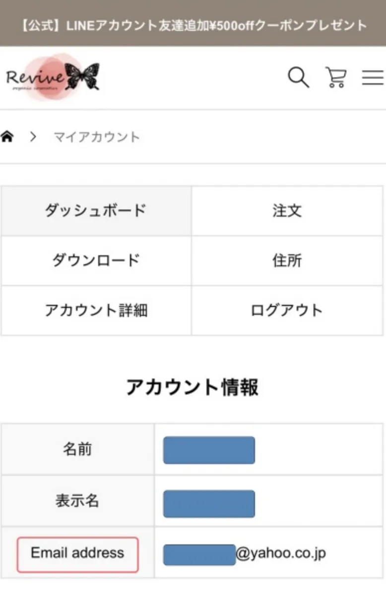
Task: Click the Revive butterfly logo
Action: (x=53, y=77)
